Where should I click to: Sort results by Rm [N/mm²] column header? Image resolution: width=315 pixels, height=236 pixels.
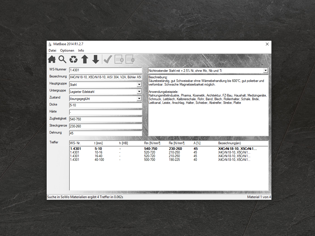point(150,143)
